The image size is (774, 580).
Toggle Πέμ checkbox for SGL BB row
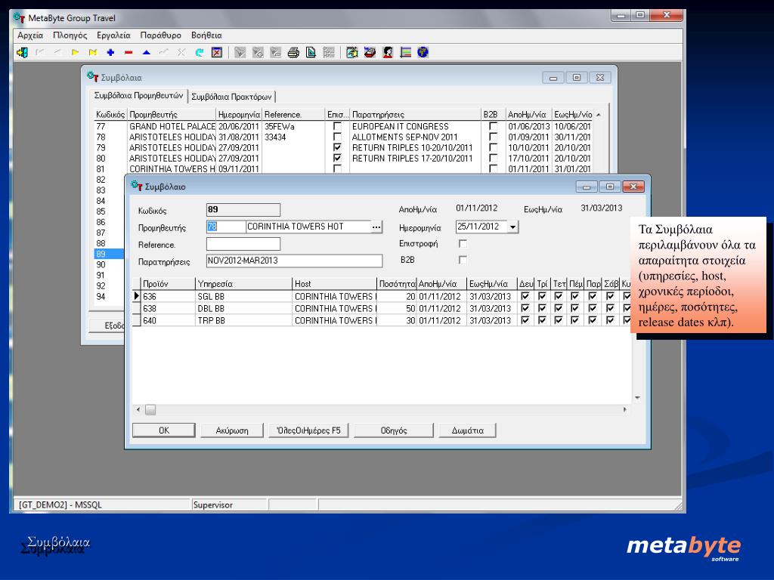click(x=574, y=296)
